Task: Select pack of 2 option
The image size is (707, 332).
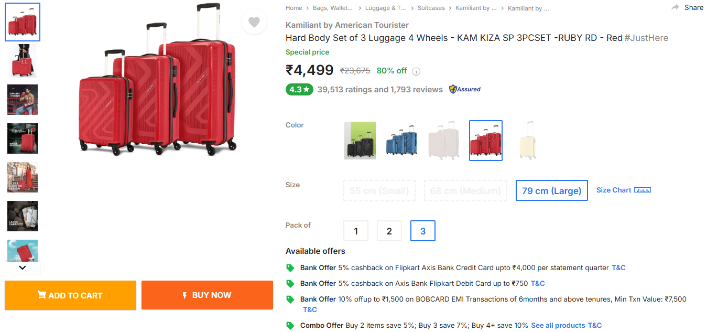Action: 389,231
